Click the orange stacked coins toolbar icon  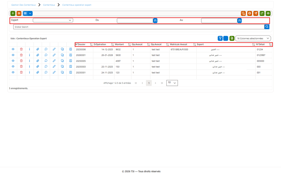pyautogui.click(x=243, y=13)
